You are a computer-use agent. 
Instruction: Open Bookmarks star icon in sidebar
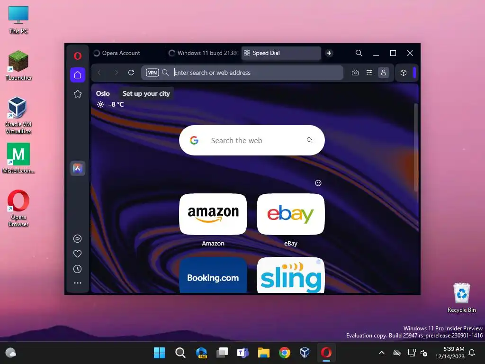point(78,94)
